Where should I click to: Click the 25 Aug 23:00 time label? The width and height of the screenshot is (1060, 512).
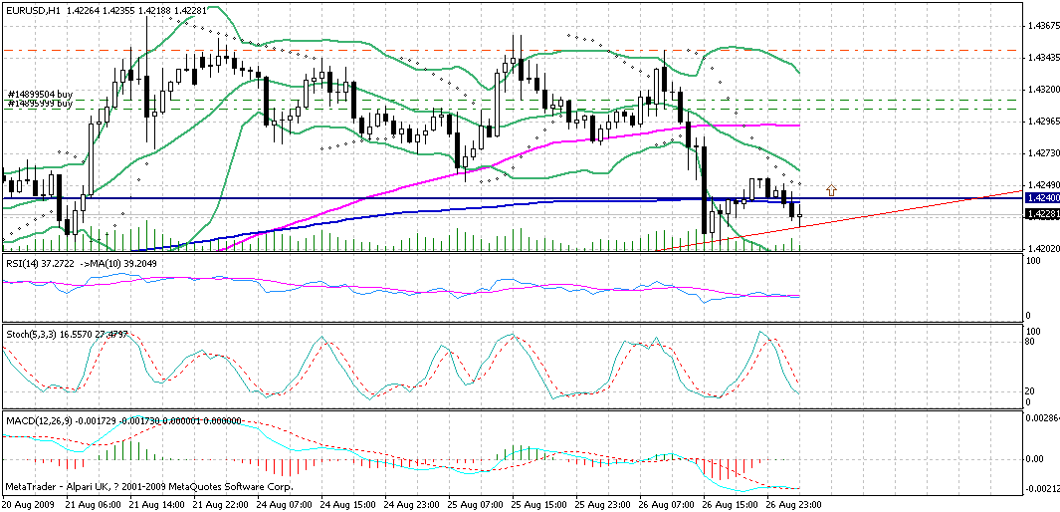(602, 505)
